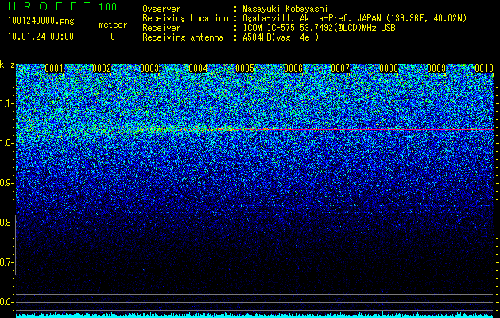Click the 1.0 kHz axis label
500x318 pixels.
coord(6,143)
